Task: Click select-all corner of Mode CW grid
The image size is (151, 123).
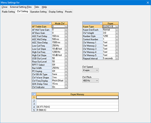Action: coord(42,23)
